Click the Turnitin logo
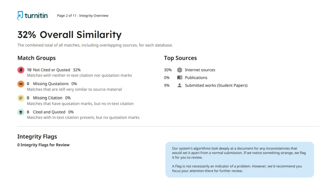Screen dimensions: 331x194 click(x=33, y=16)
